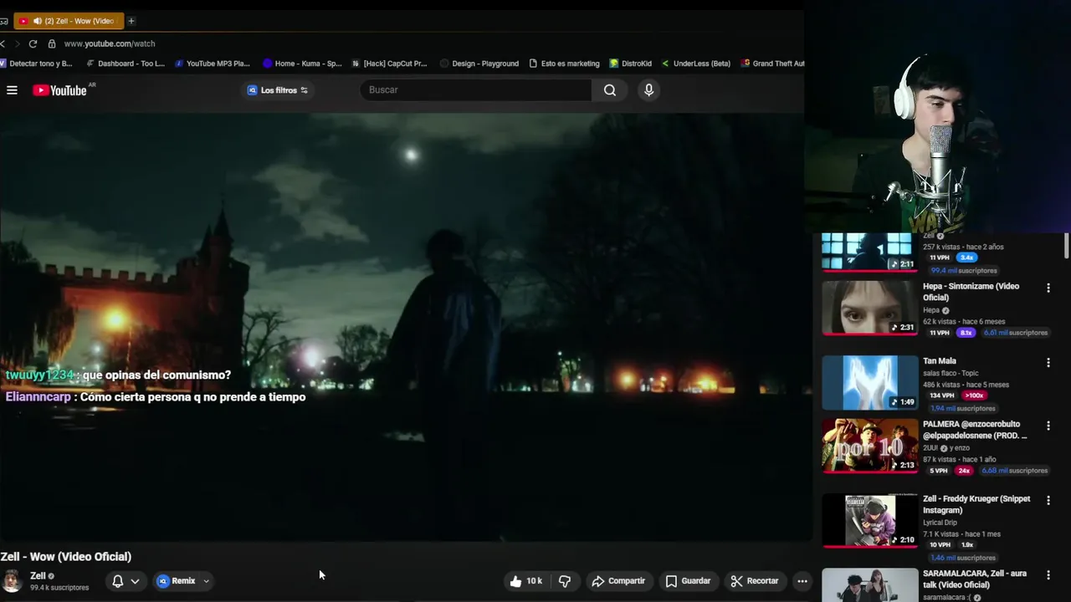
Task: View site info via the padlock icon
Action: 52,43
